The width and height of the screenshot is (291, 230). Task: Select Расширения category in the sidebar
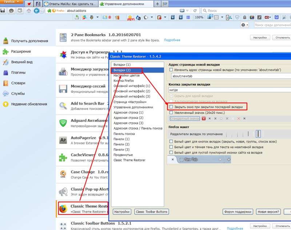pos(28,52)
